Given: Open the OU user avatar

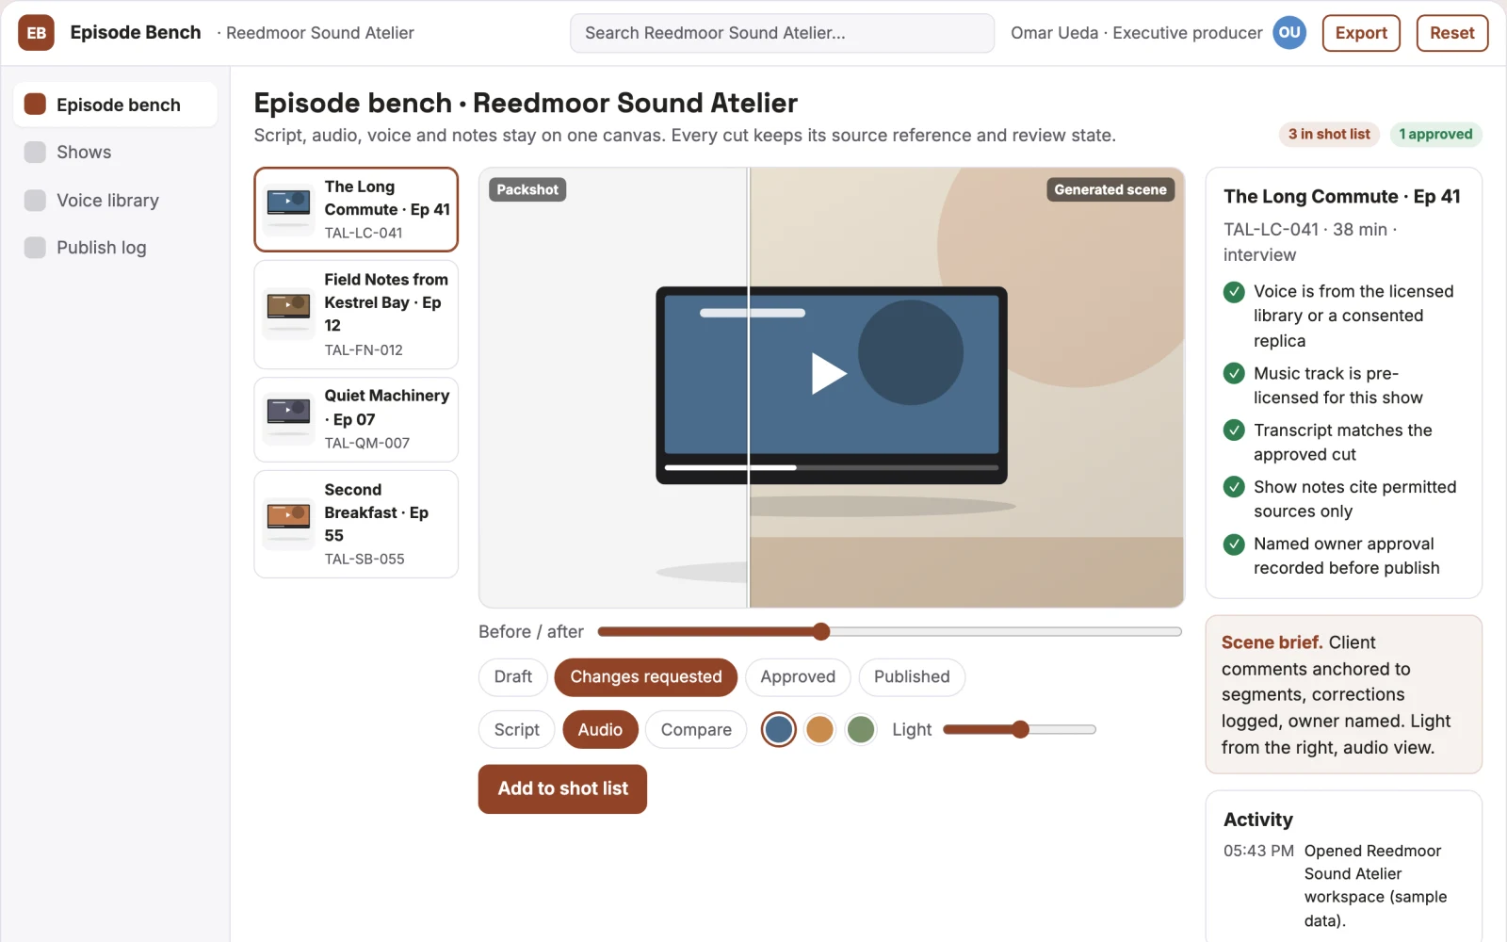Looking at the screenshot, I should 1289,33.
